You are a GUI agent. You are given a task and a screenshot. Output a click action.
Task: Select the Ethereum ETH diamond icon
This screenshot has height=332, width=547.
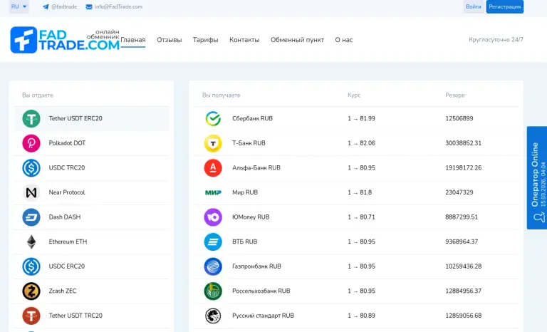[31, 242]
